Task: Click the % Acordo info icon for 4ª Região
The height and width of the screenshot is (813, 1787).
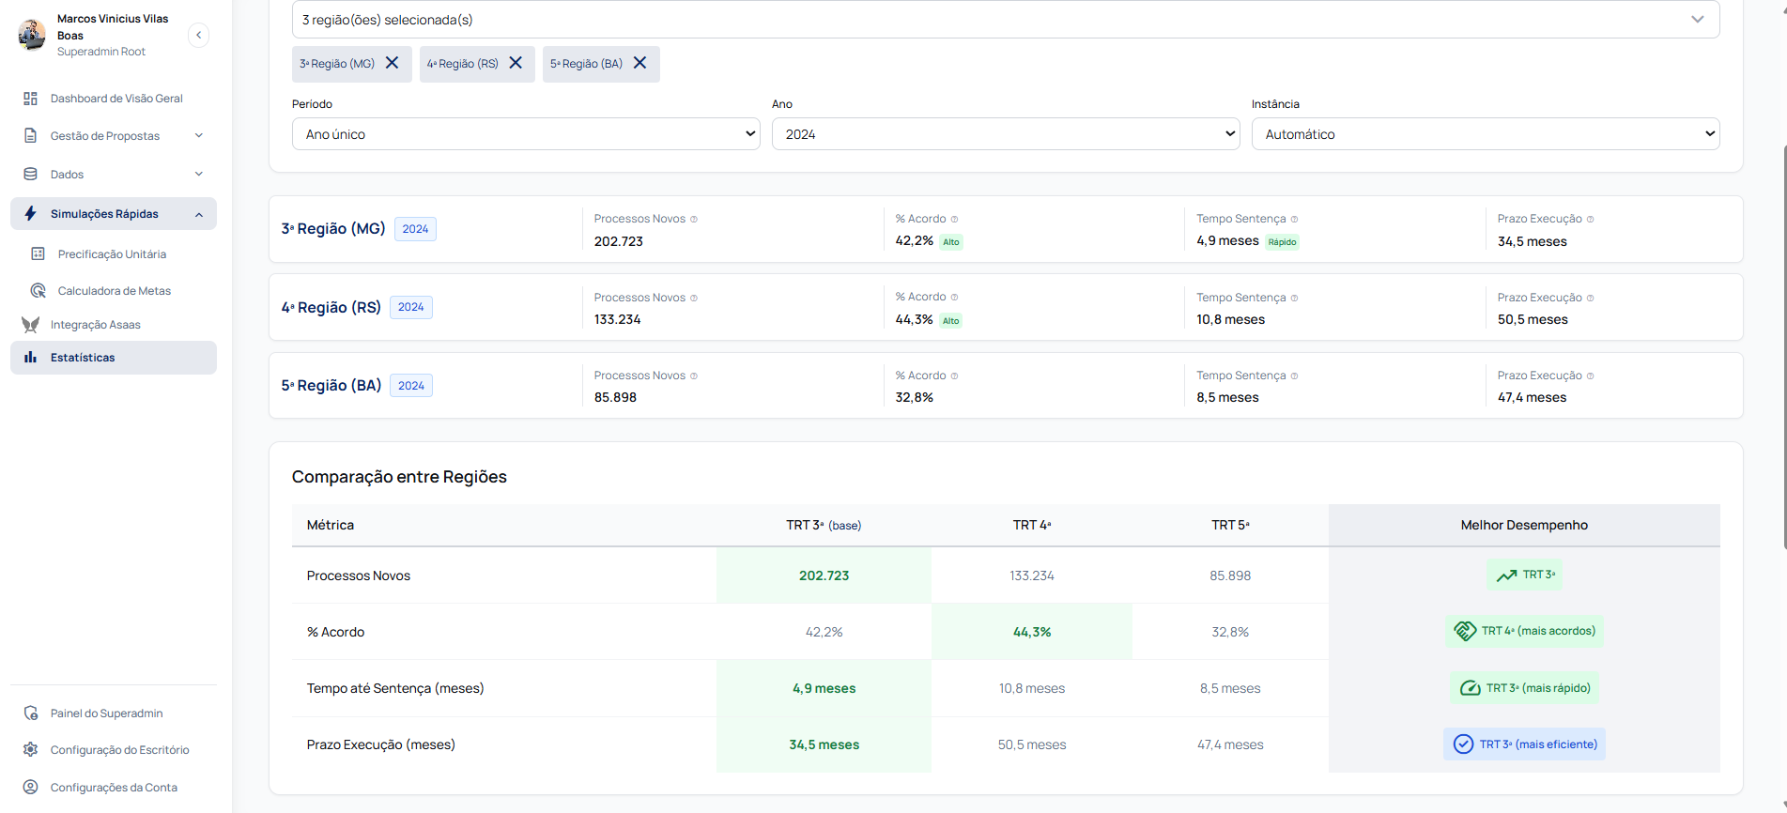Action: click(954, 298)
